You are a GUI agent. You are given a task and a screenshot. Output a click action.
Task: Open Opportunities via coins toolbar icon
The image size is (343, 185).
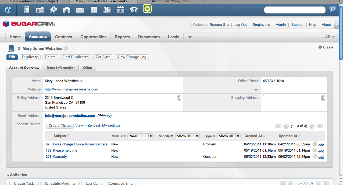pyautogui.click(x=53, y=10)
